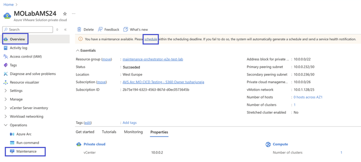Click the Maintenance monitor icon
361x162 pixels.
point(12,152)
